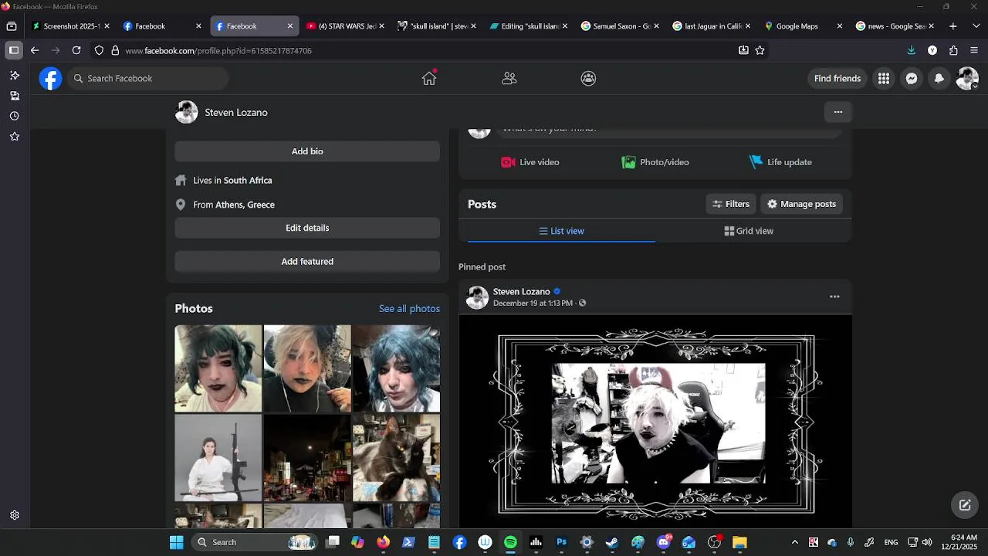Click Steven Lozano's avatar in sticky header
Screen dimensions: 988x556
click(187, 112)
